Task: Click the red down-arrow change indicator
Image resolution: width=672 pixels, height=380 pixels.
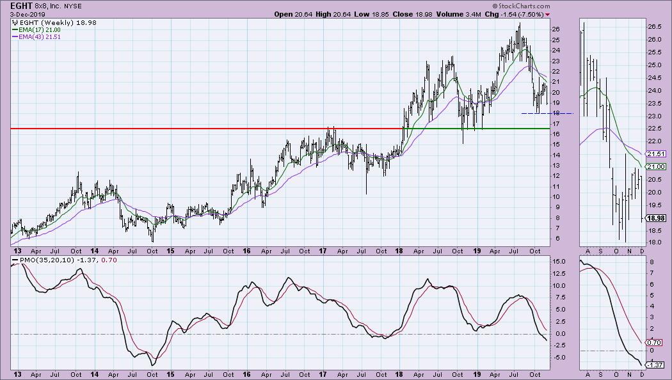Action: click(547, 15)
